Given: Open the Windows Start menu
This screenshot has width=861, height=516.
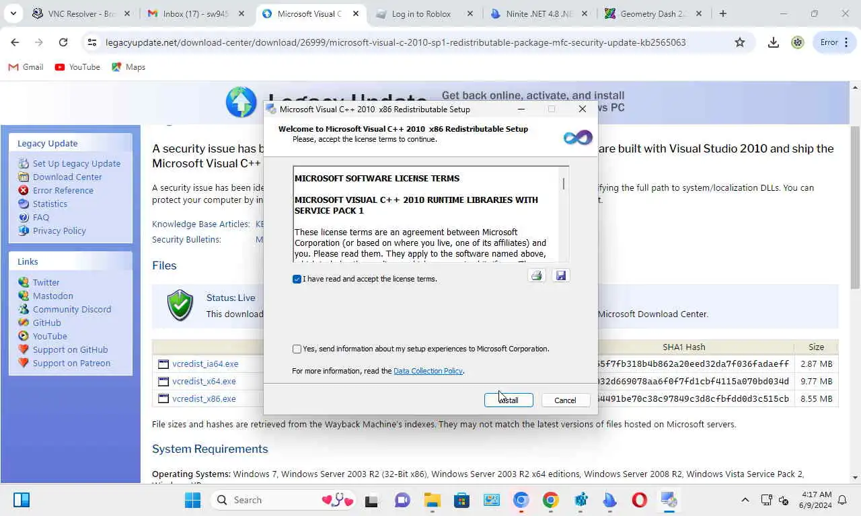Looking at the screenshot, I should pos(192,500).
